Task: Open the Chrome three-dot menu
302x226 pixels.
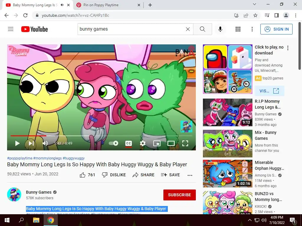Action: [296, 15]
